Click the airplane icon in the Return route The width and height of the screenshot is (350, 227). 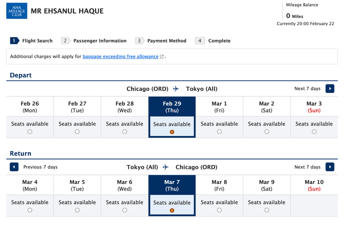tap(165, 167)
